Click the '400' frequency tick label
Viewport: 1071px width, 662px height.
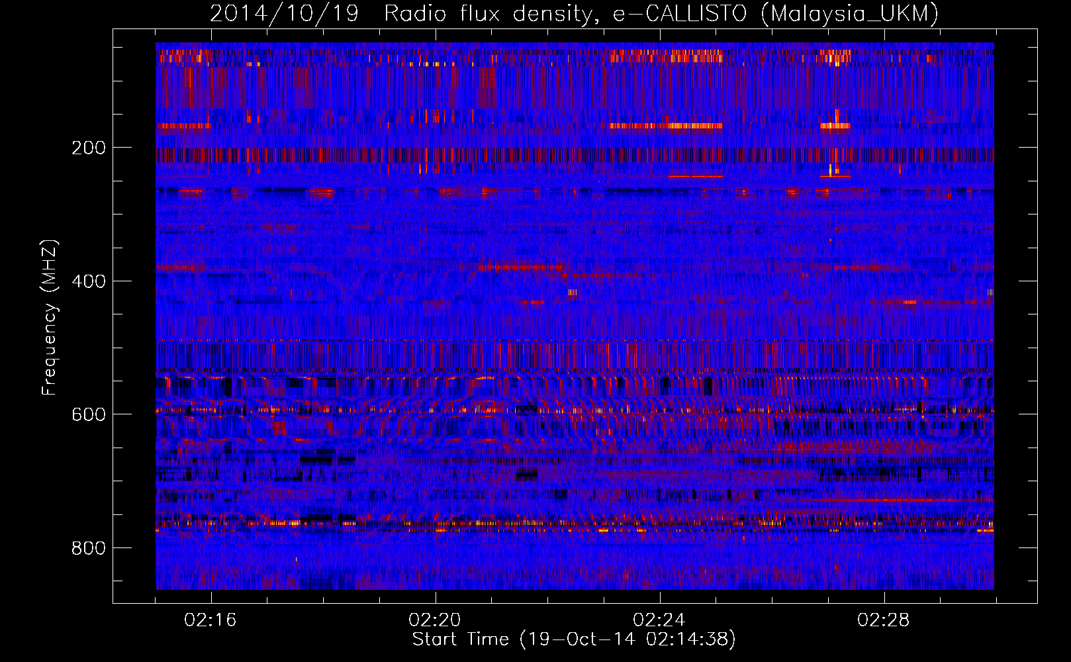[x=88, y=281]
